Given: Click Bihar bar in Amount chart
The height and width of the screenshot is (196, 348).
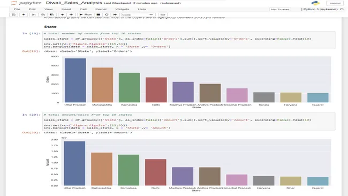Looking at the screenshot, I should [291, 181].
